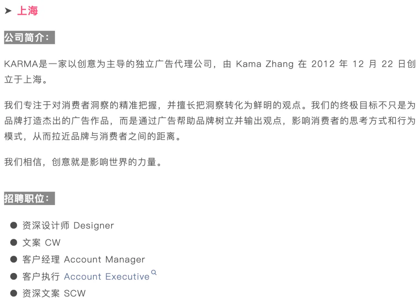The image size is (420, 306).
Task: Click the paragraph beginning 我们专注于
Action: point(210,121)
